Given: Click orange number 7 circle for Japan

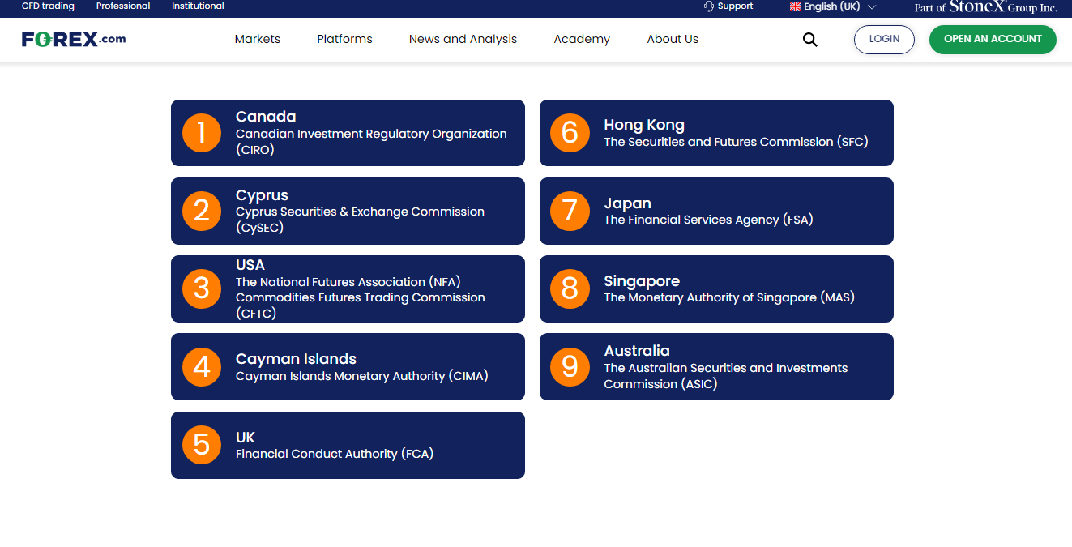Looking at the screenshot, I should coord(570,211).
